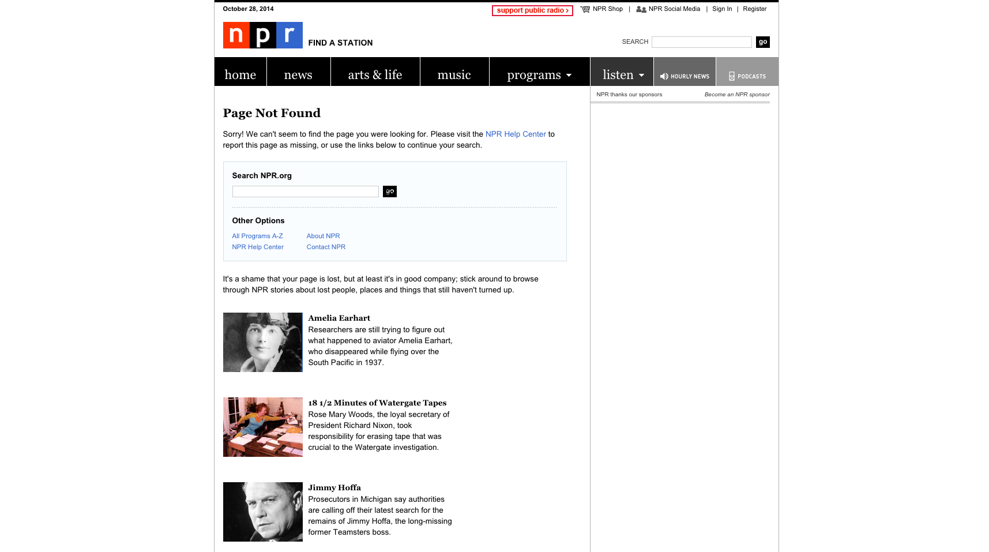Image resolution: width=989 pixels, height=552 pixels.
Task: Click the support public radio button
Action: coord(532,10)
